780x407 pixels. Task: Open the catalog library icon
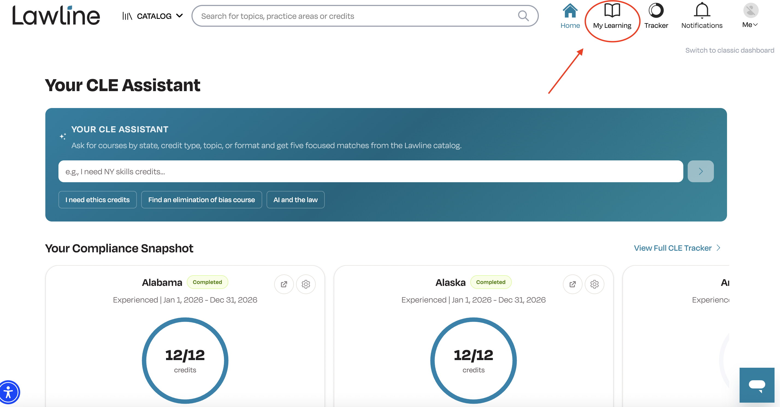(127, 16)
